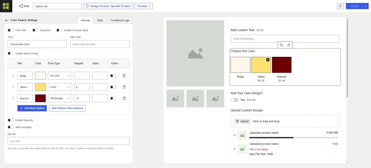Click the preview panel vertical scrollbar
371x168 pixels.
(x=347, y=59)
